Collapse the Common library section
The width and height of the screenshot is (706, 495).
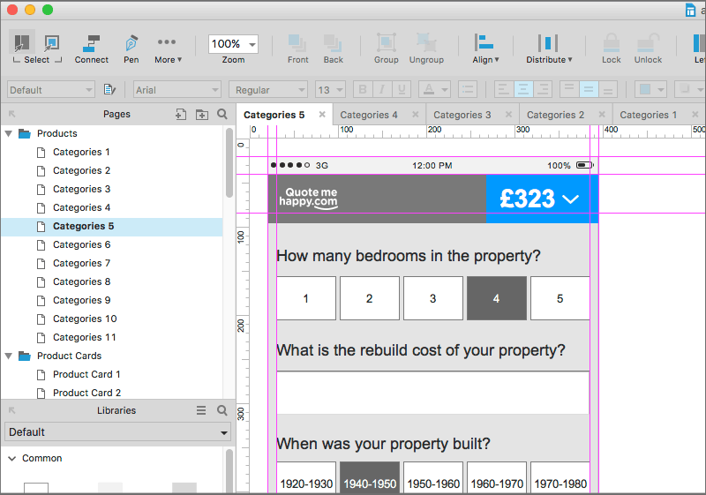[x=11, y=459]
